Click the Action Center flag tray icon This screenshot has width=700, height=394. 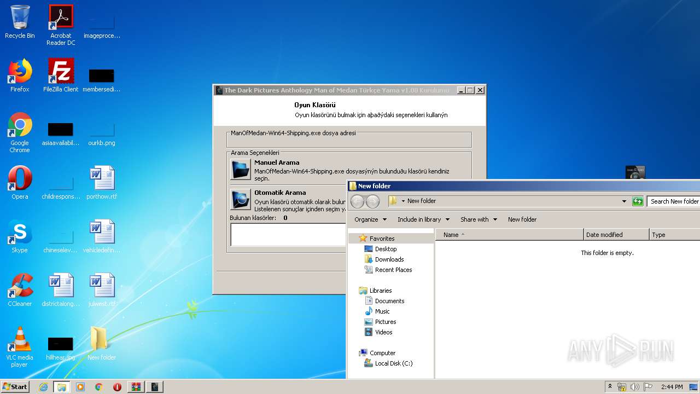648,387
